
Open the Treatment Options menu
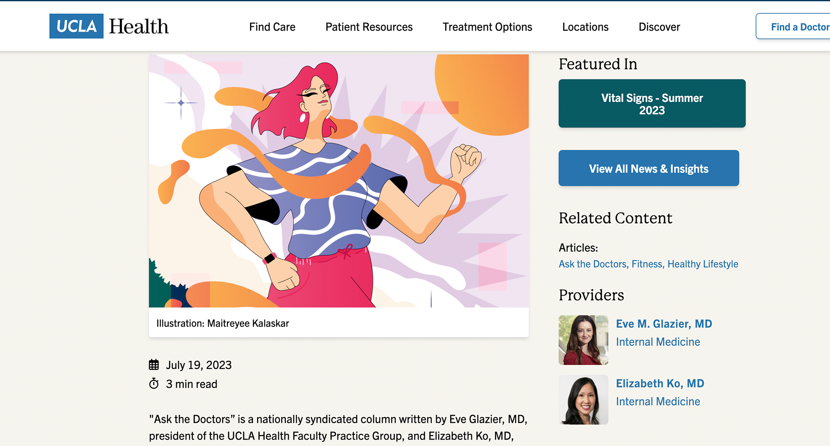pos(487,27)
